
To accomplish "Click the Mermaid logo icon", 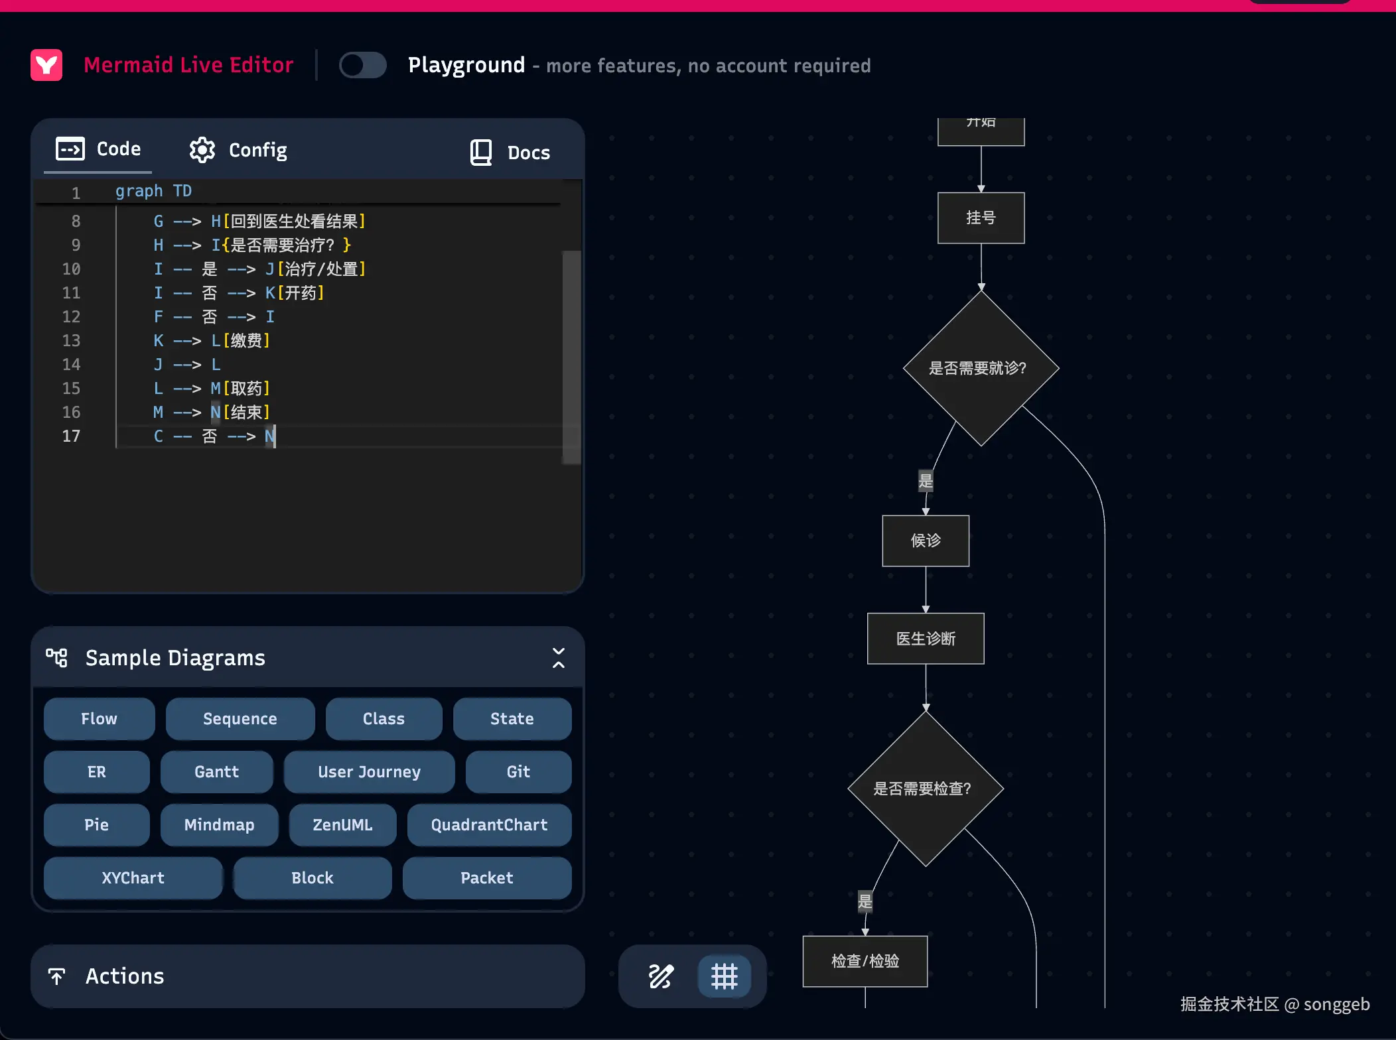I will pos(46,65).
